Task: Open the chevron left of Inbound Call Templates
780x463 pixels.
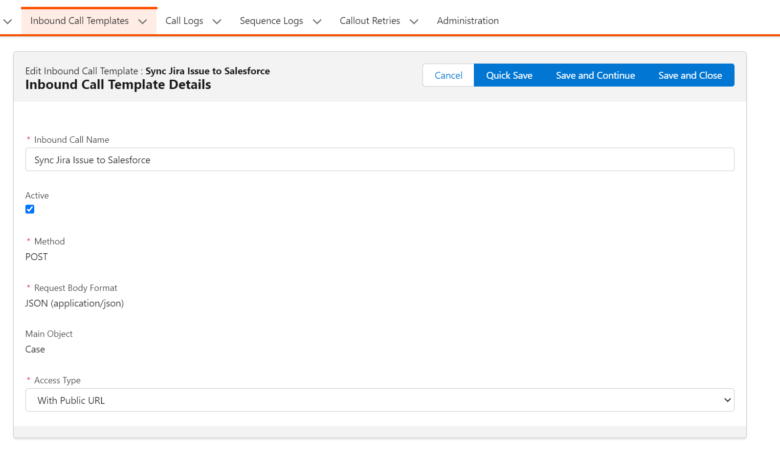Action: 7,22
